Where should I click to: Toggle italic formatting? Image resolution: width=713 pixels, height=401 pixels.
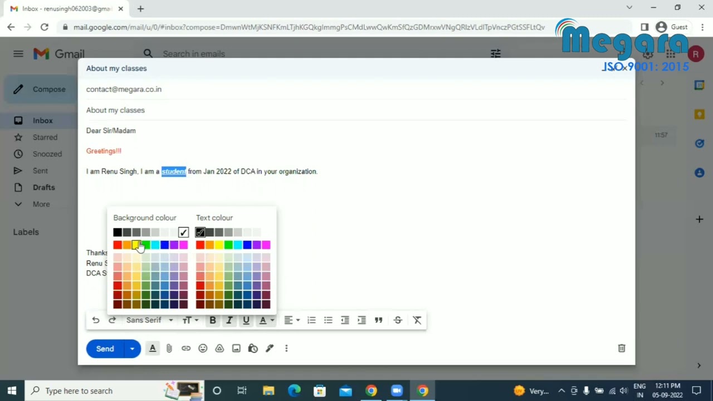[229, 320]
